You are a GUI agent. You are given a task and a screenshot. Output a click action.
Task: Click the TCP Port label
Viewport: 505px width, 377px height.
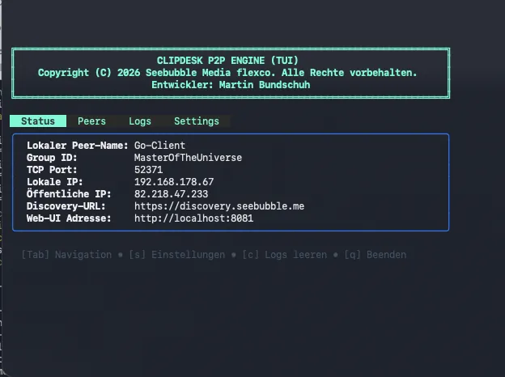52,170
